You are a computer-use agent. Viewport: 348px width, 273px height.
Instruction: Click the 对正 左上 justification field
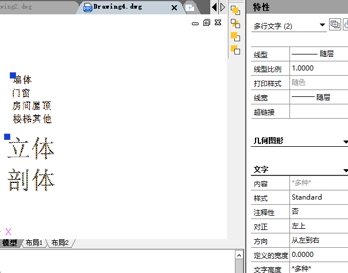pyautogui.click(x=319, y=226)
